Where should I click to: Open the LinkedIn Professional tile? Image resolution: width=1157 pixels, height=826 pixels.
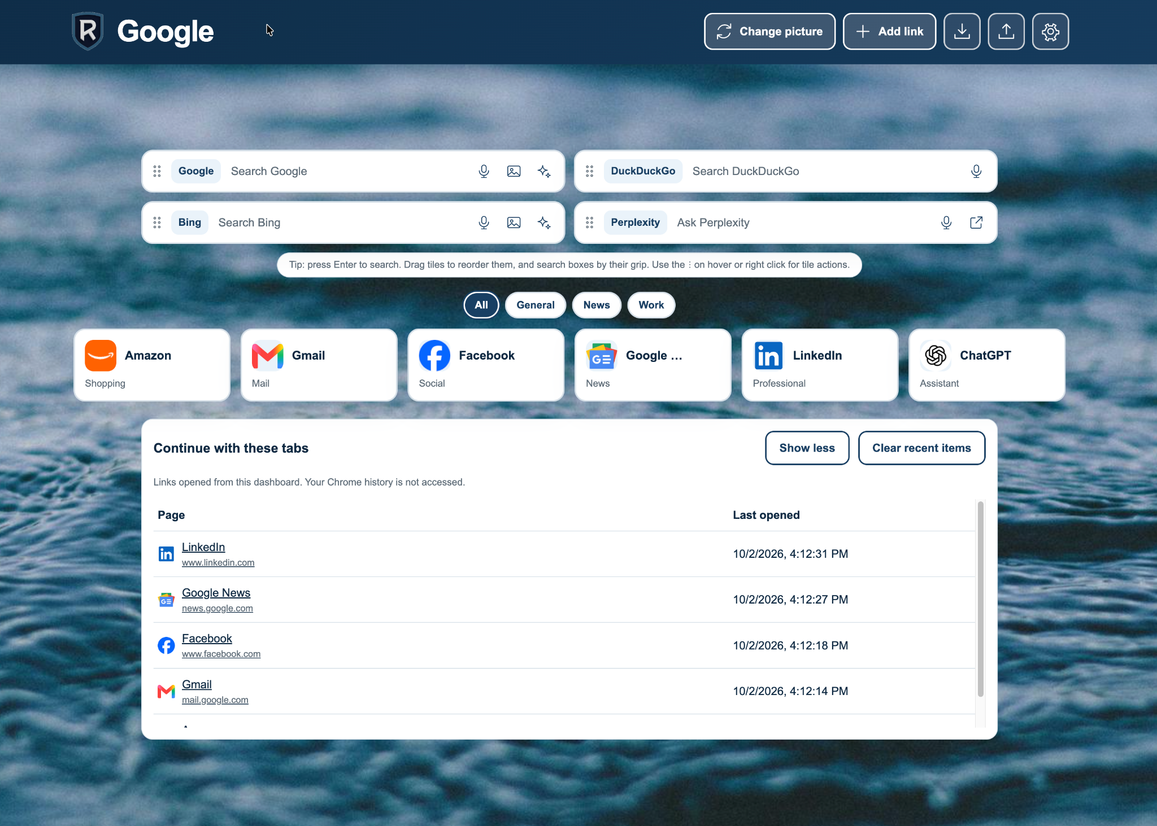click(820, 365)
